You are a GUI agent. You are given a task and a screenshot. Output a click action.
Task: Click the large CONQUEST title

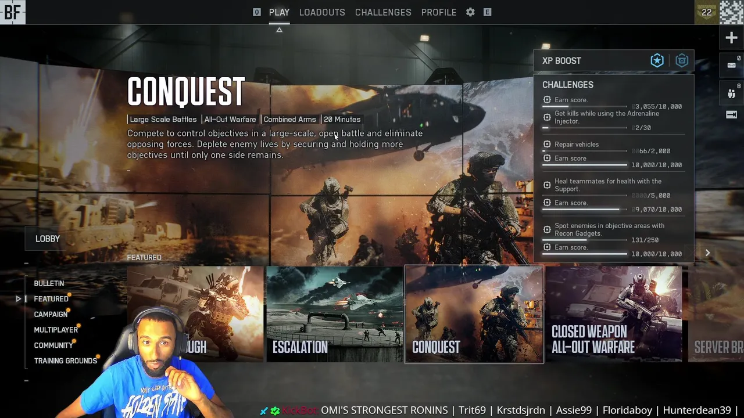tap(186, 92)
